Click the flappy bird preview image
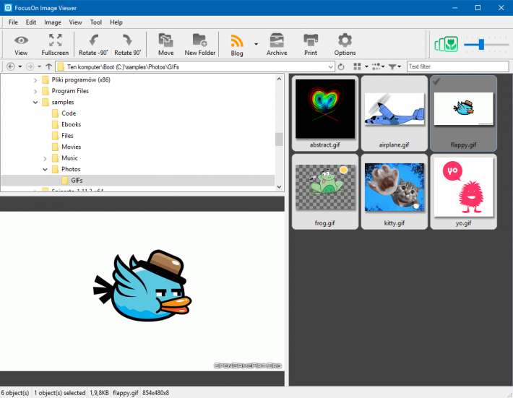This screenshot has width=513, height=398. 142,291
